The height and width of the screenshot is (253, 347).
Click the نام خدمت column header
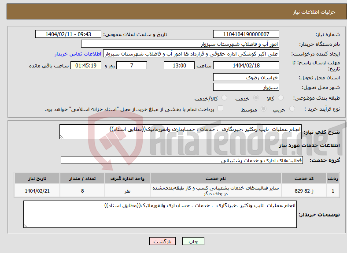215,179
